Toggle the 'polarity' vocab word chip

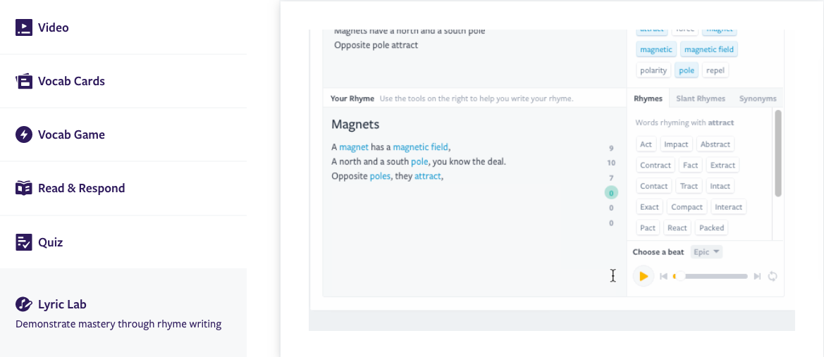point(653,70)
